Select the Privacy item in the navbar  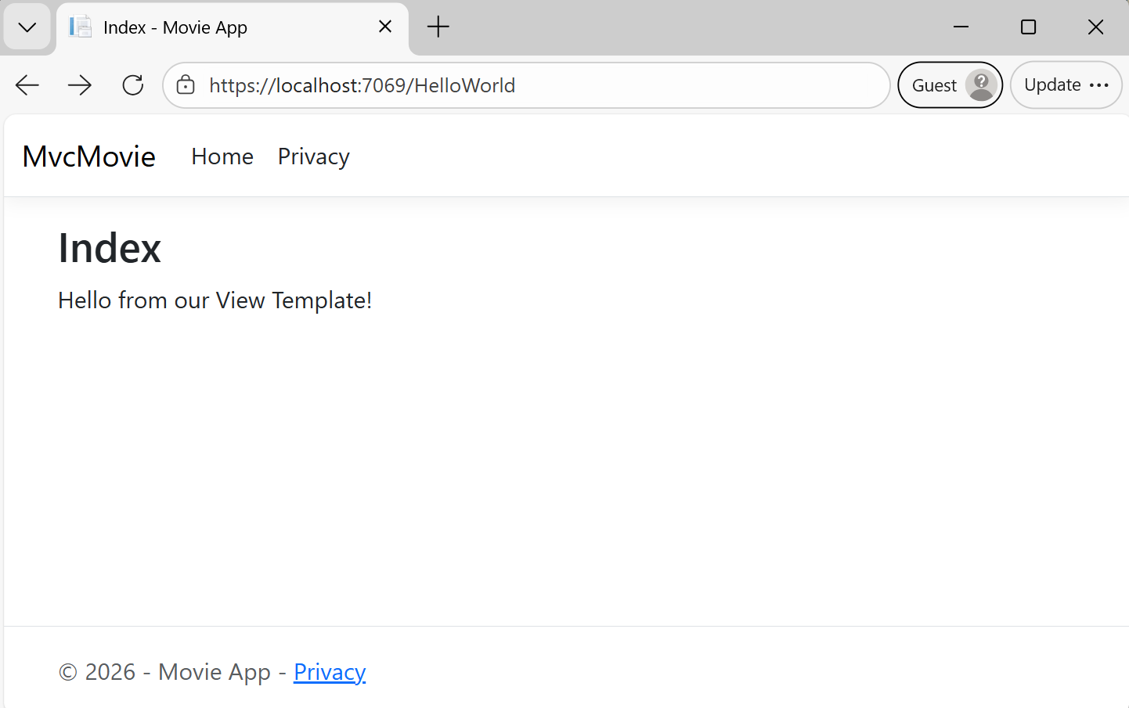tap(312, 156)
